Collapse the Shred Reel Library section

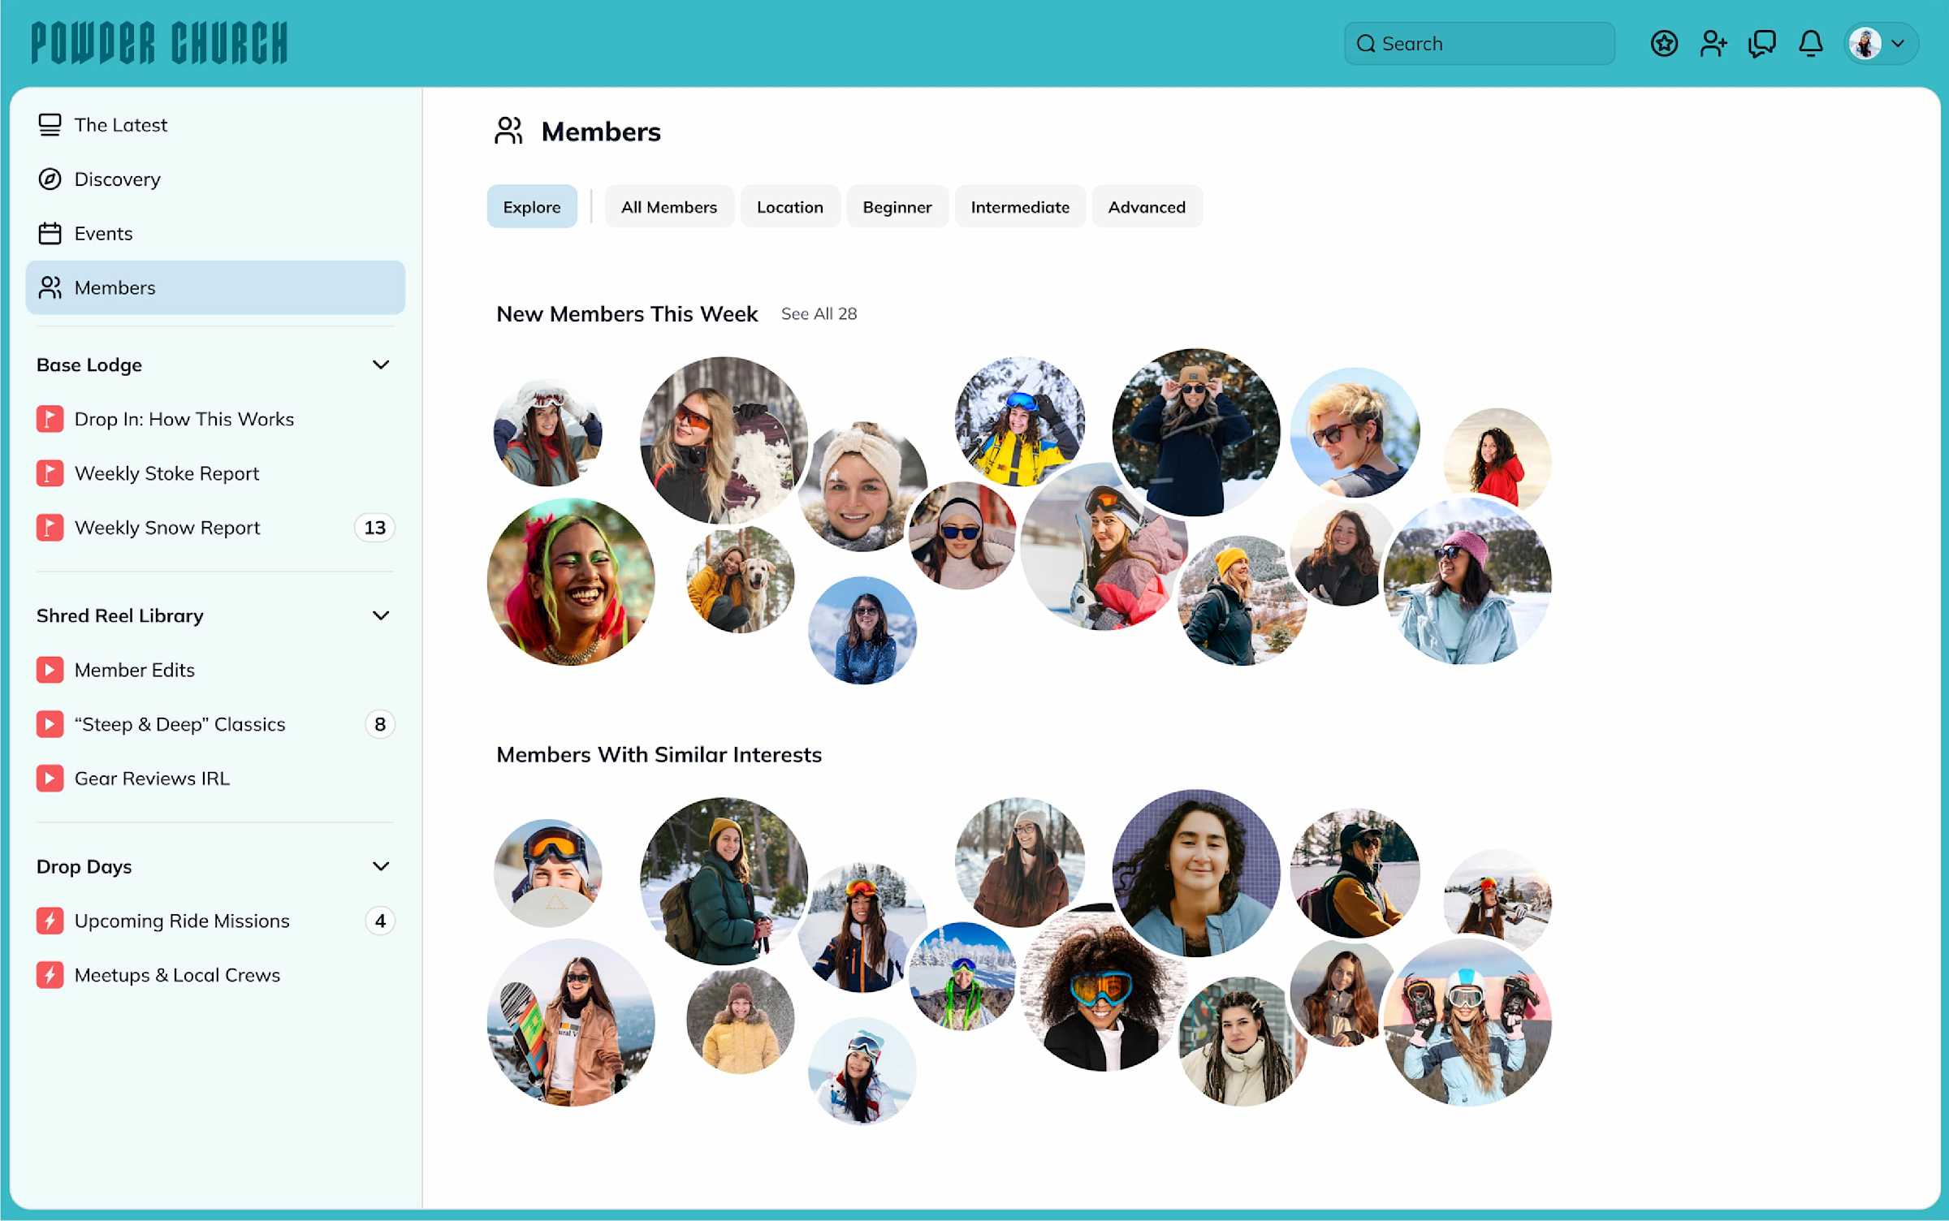pyautogui.click(x=380, y=616)
